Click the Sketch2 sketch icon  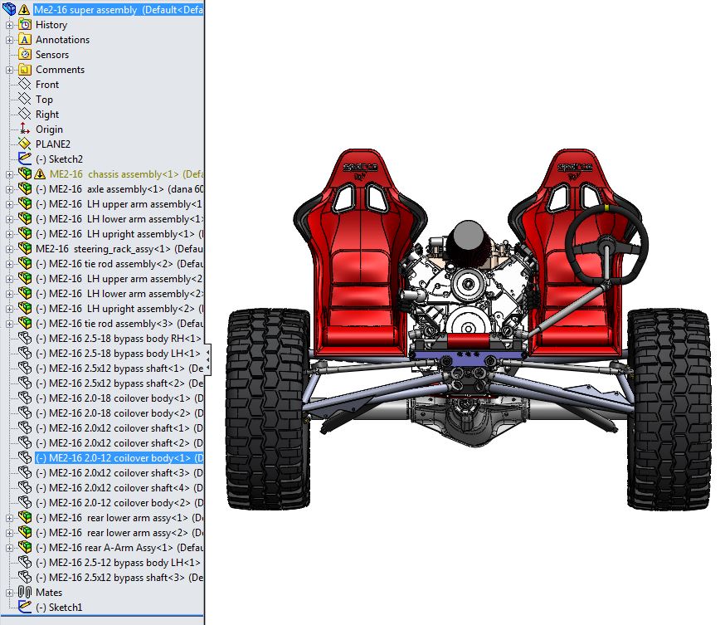[x=25, y=159]
